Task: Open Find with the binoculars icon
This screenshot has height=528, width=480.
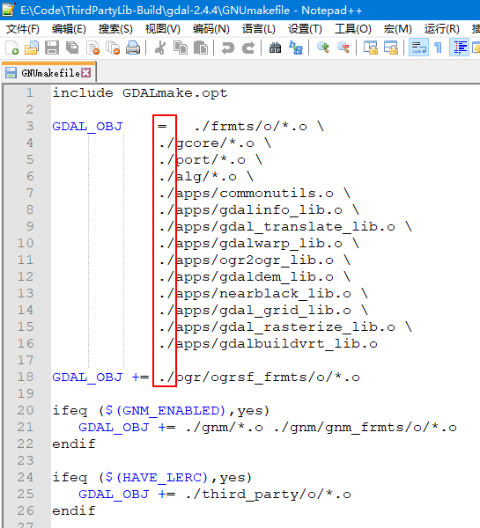Action: point(275,48)
